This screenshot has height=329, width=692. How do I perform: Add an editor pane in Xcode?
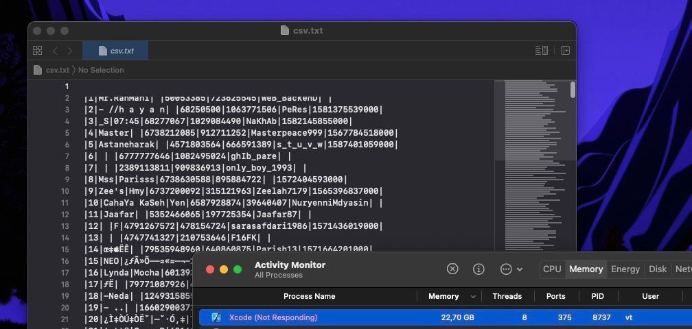pos(566,51)
